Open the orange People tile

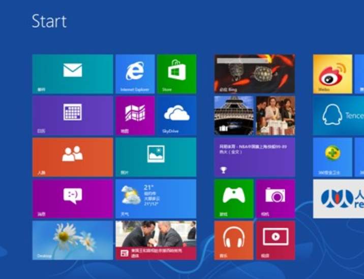(73, 157)
